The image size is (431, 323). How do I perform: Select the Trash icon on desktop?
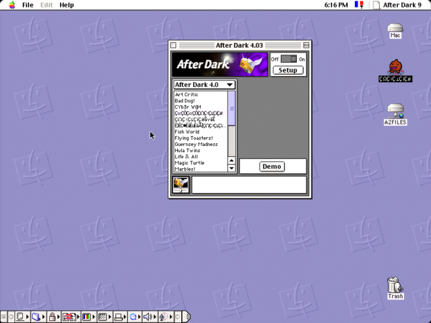click(395, 288)
